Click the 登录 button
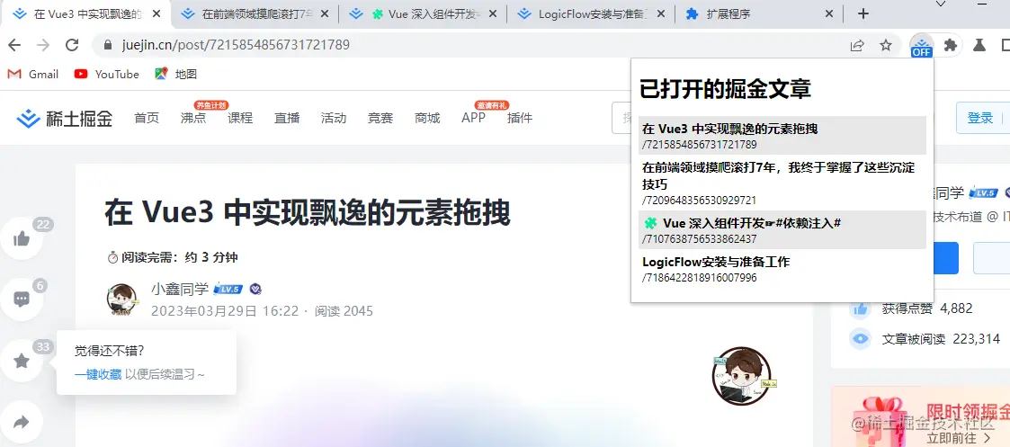1010x447 pixels. pos(979,118)
